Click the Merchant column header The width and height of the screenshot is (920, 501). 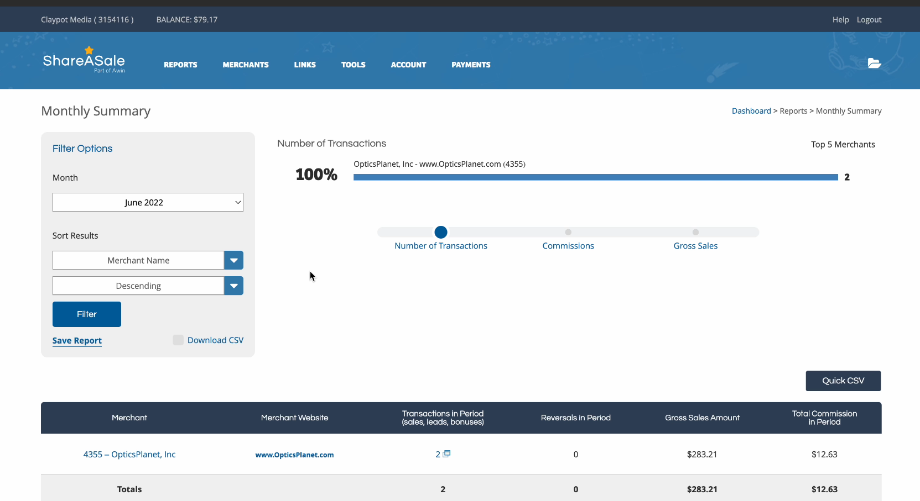(129, 418)
